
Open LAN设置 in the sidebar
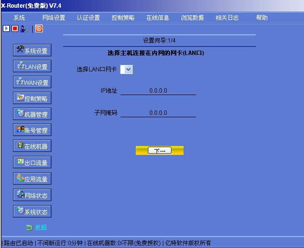coord(32,66)
